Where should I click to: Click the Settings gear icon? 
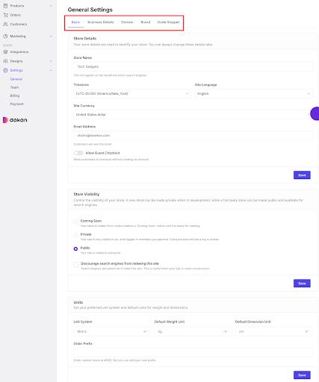click(5, 70)
